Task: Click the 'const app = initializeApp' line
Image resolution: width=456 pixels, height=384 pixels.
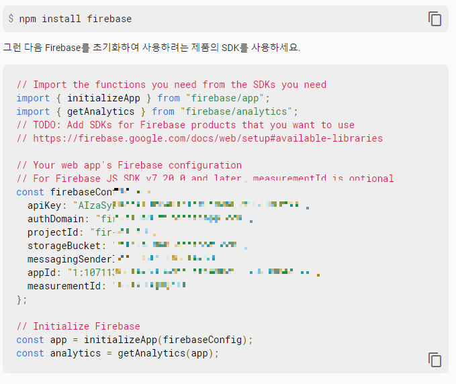Action: coord(134,340)
